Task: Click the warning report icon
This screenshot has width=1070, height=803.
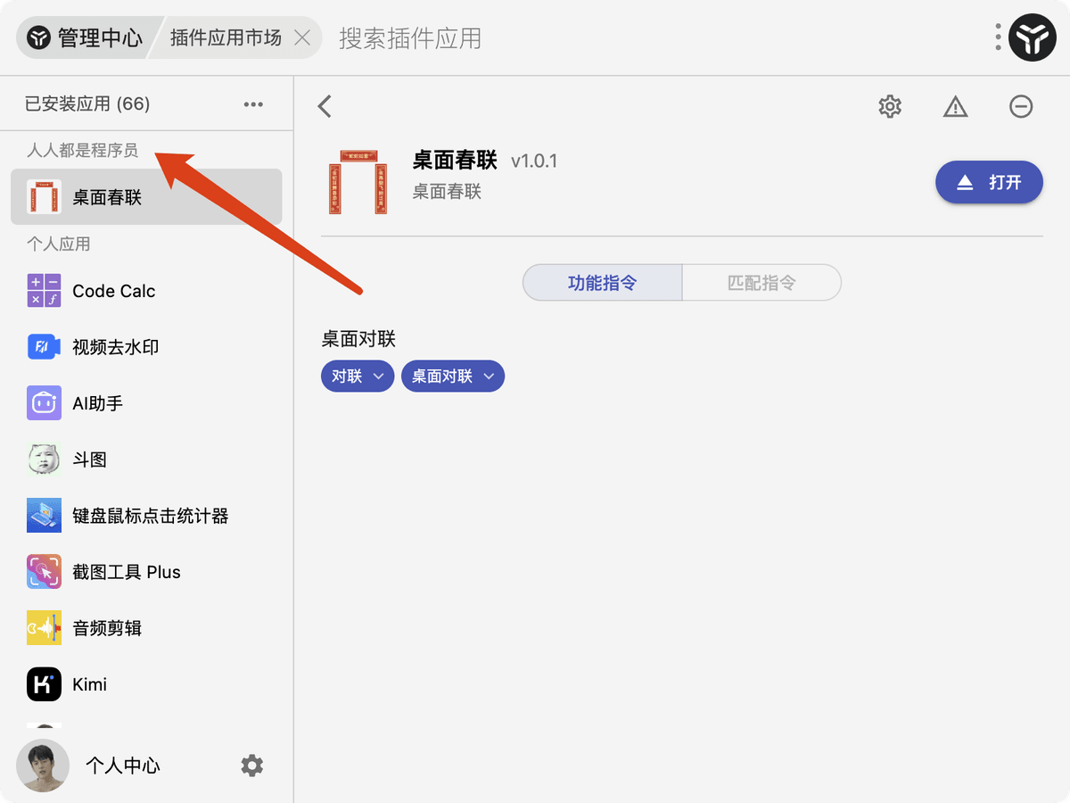Action: (x=955, y=106)
